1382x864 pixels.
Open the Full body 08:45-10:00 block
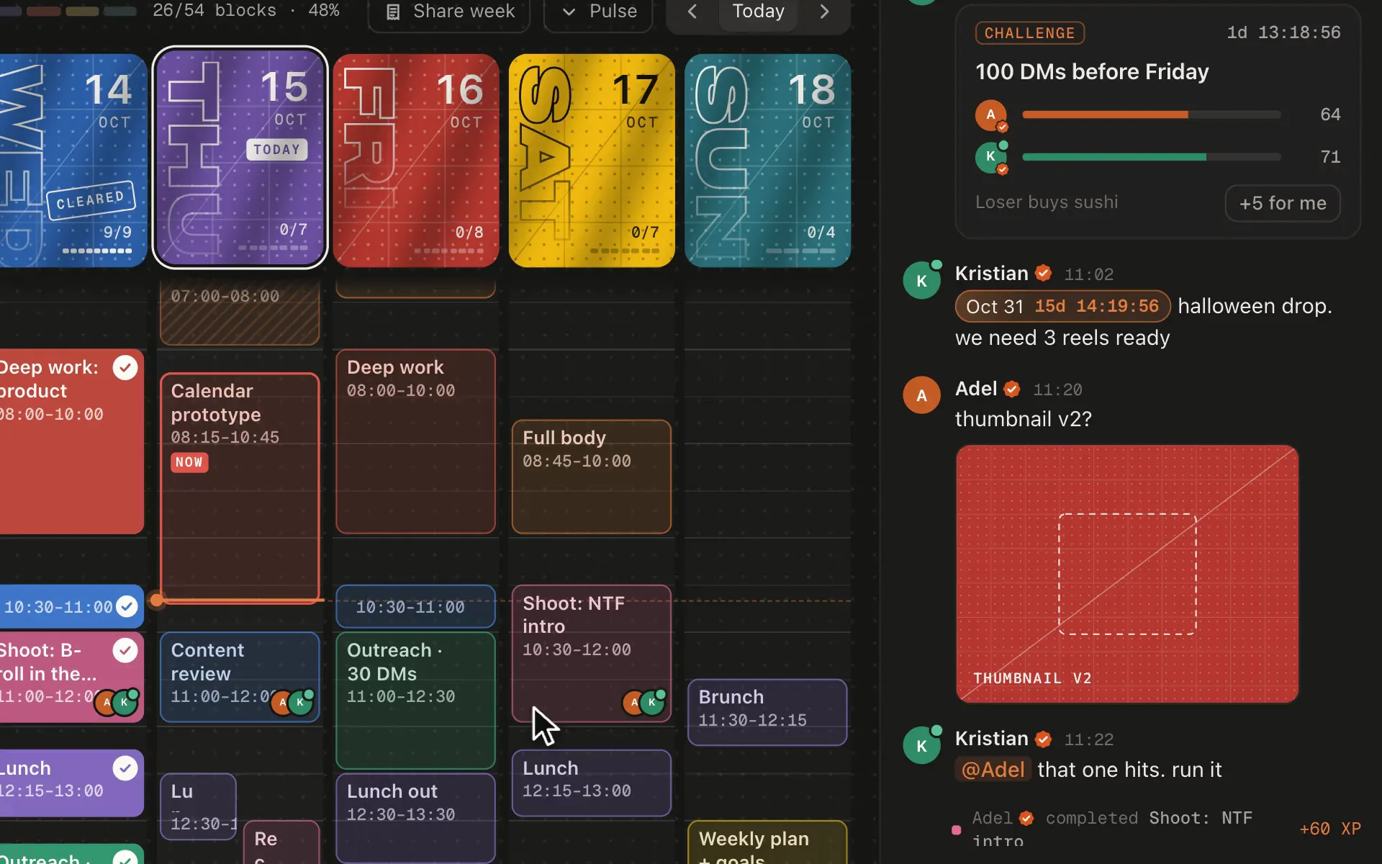tap(592, 477)
